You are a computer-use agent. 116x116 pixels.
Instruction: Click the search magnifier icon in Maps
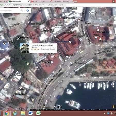21,11
